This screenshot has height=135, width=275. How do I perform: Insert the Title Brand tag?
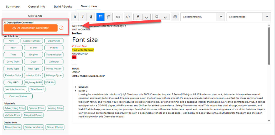37,89
